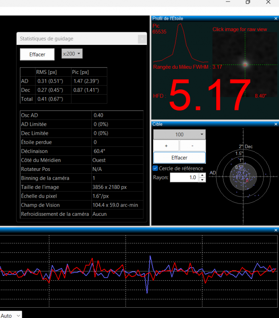Image resolution: width=279 pixels, height=318 pixels.
Task: Click Effacer in the guiding statistics window
Action: pyautogui.click(x=37, y=54)
